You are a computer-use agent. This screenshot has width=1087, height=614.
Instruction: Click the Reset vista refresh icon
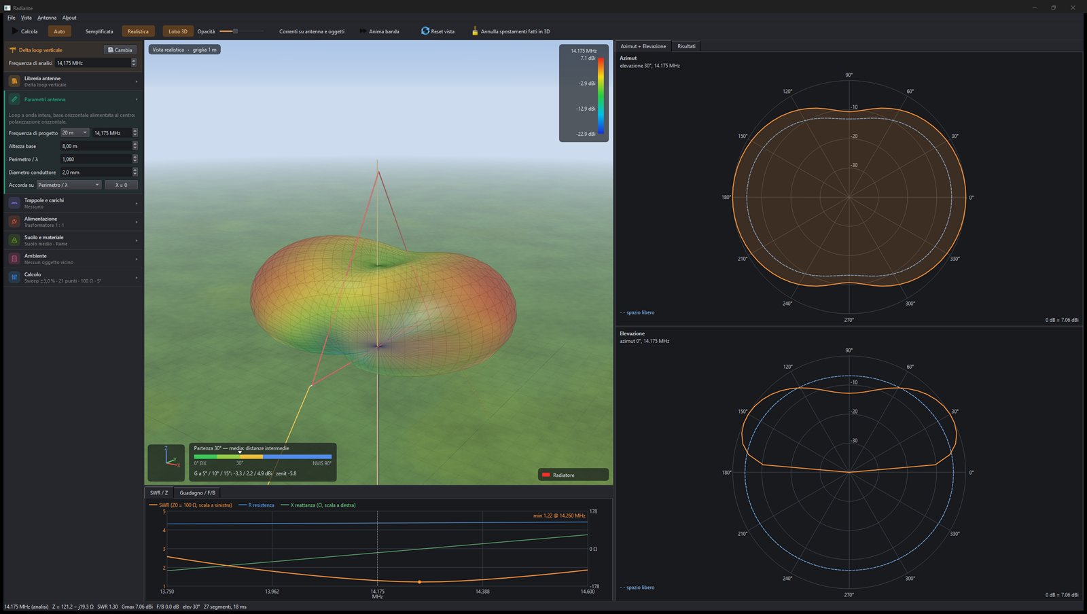tap(425, 31)
